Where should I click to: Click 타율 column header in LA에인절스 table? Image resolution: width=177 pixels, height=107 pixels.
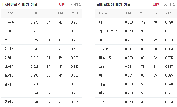click(x=35, y=13)
